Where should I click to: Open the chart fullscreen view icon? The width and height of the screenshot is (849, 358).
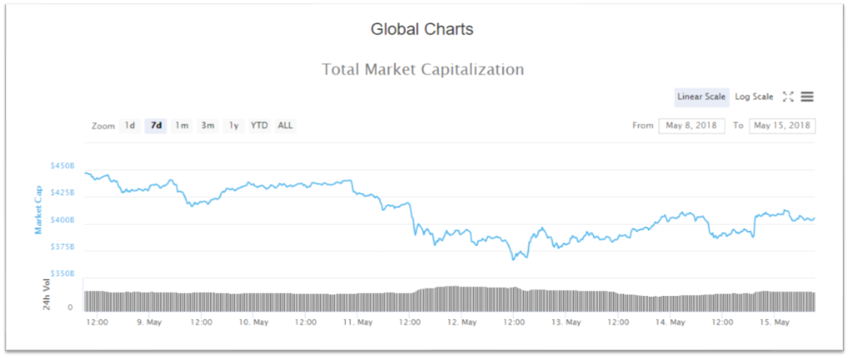click(x=788, y=97)
